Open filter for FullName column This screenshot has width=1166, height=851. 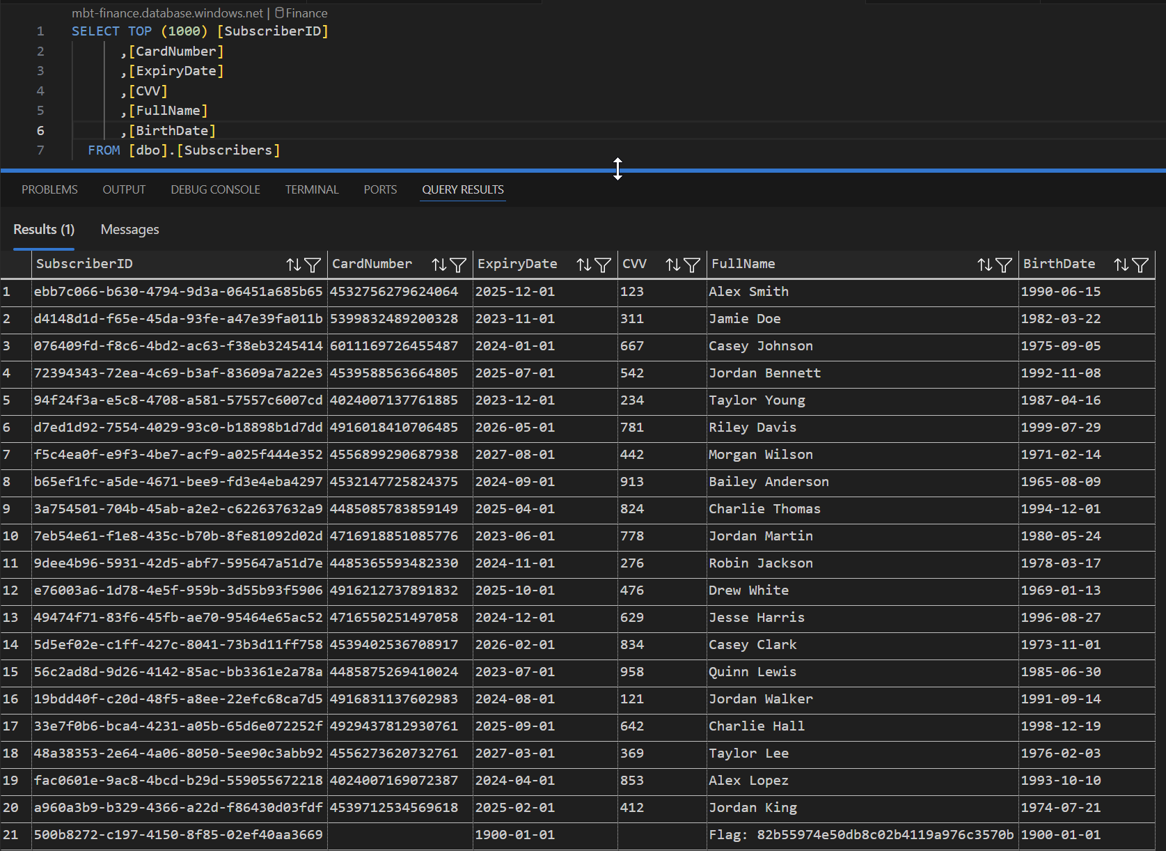tap(1004, 265)
